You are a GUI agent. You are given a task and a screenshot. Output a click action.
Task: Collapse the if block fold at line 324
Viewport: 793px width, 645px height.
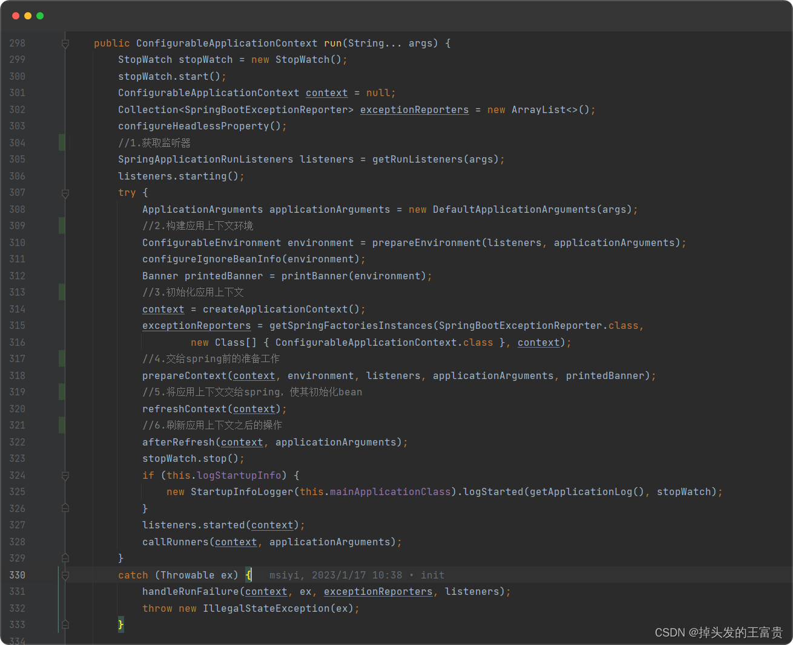pyautogui.click(x=65, y=476)
